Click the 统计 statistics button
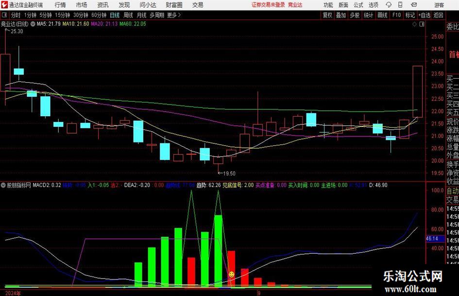The image size is (459, 296). [x=369, y=15]
